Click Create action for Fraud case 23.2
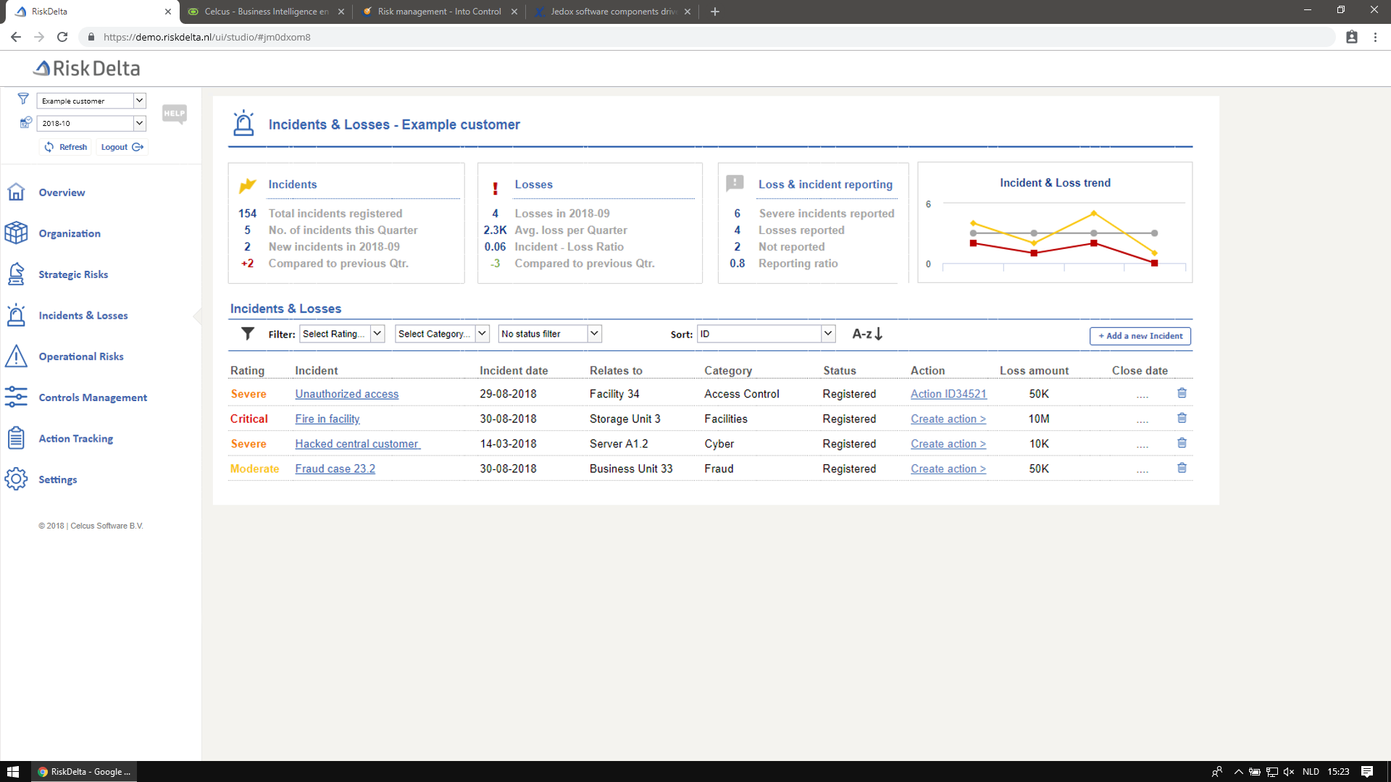1391x782 pixels. 948,468
